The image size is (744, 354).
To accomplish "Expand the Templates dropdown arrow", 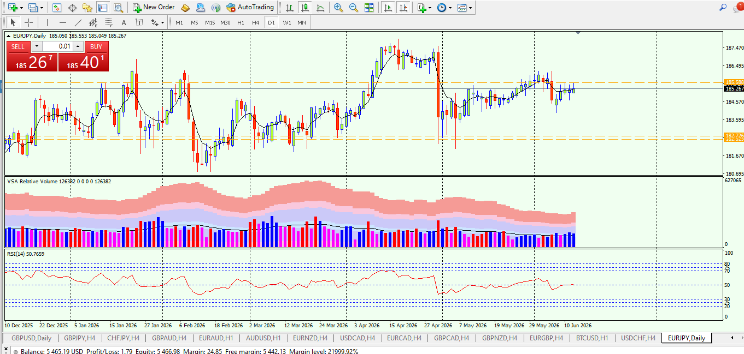I will (x=471, y=8).
